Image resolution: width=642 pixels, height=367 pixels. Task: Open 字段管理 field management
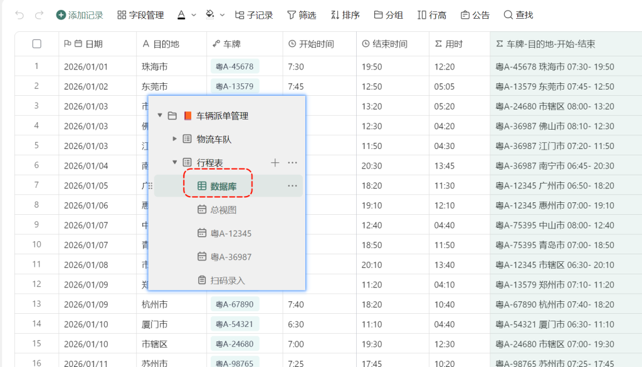coord(140,15)
